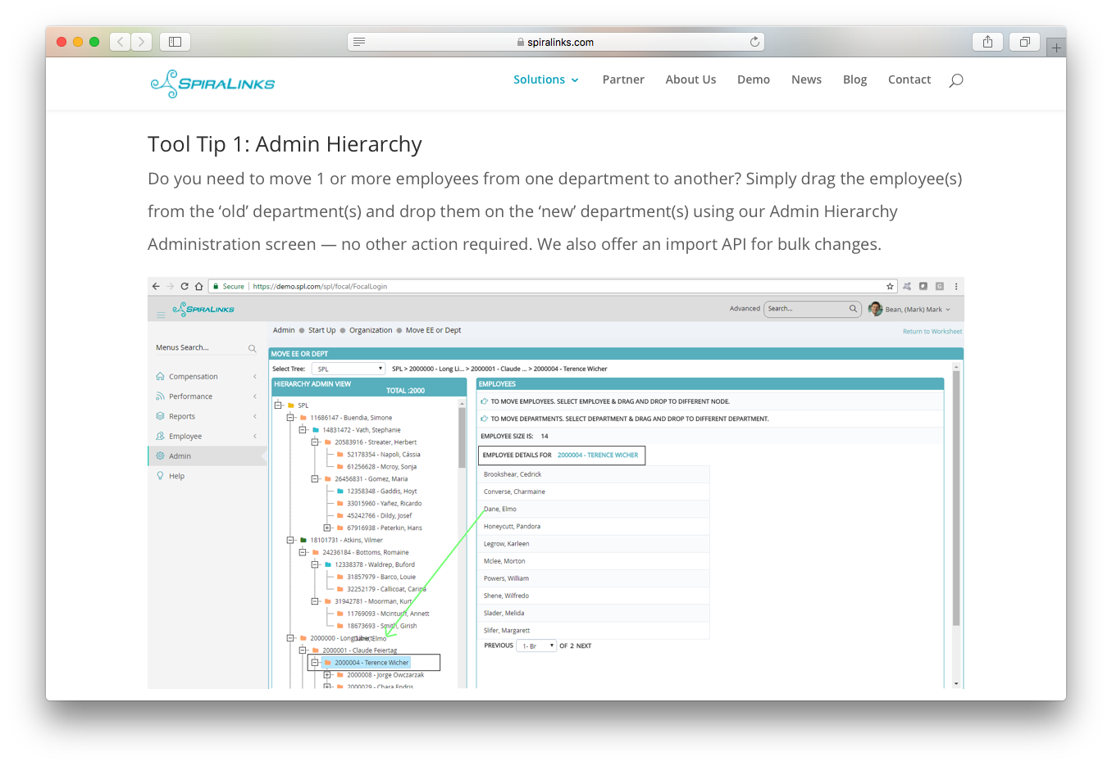
Task: Click the user avatar photo
Action: pyautogui.click(x=875, y=309)
